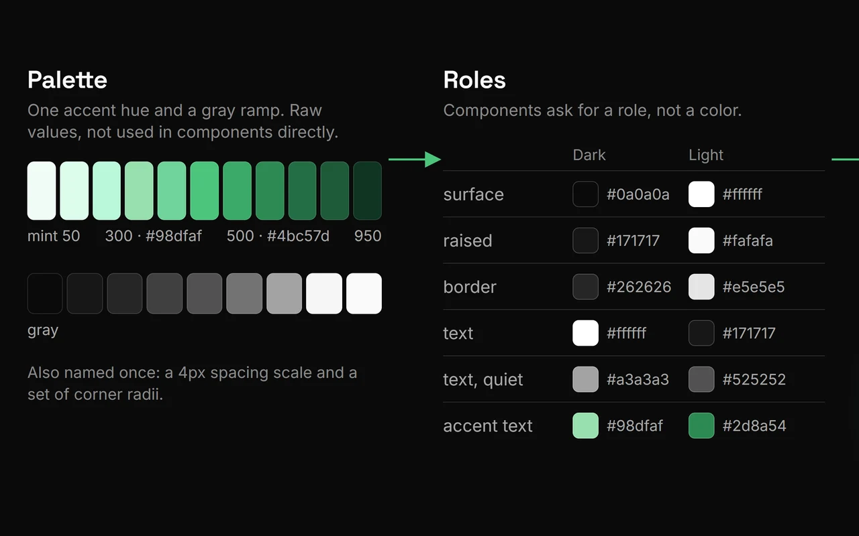Click the 'Also named once' spacing scale note
Image resolution: width=859 pixels, height=536 pixels.
[193, 383]
